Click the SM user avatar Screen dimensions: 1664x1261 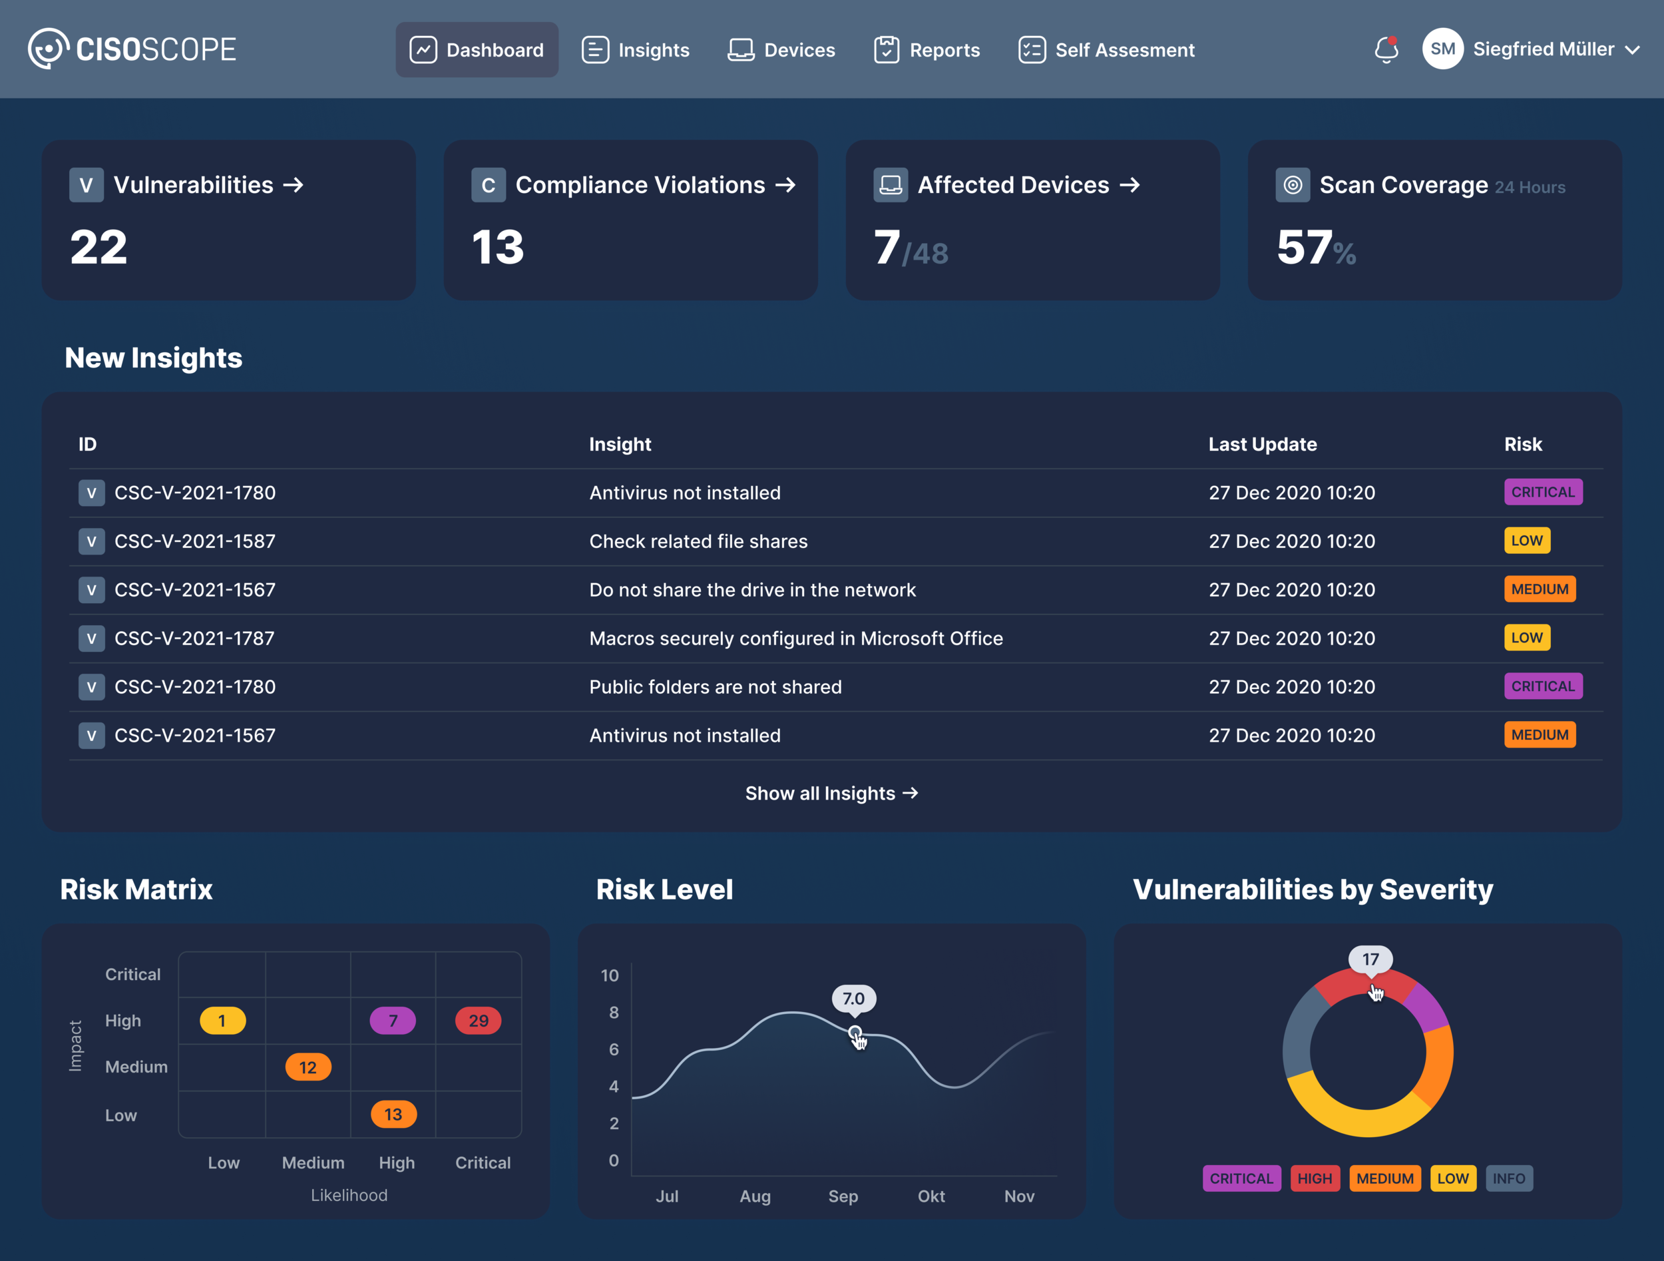1442,49
